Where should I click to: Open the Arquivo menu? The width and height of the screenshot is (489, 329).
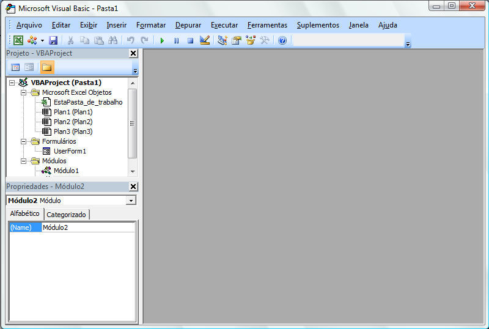coord(29,25)
